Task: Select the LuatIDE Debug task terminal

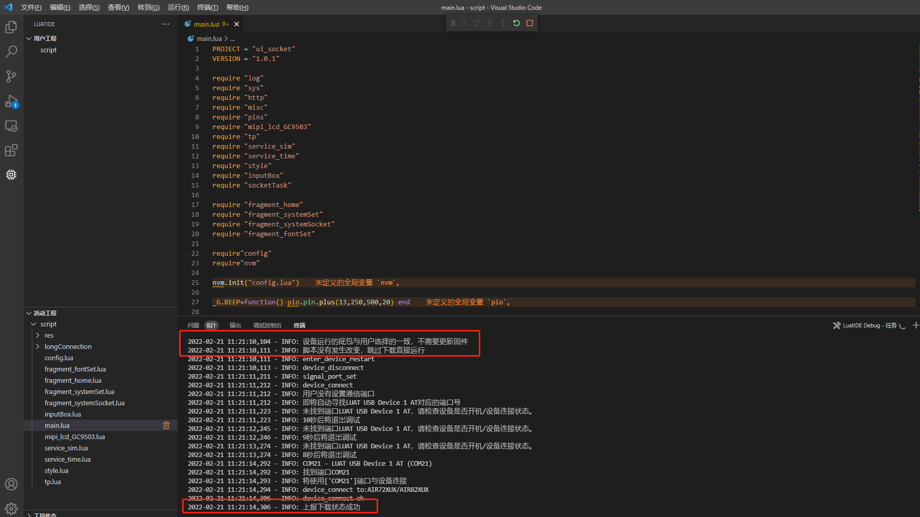Action: coord(869,325)
